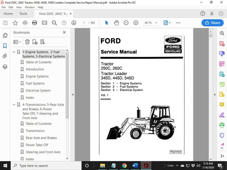Open Create PDF tool in right pane
The width and height of the screenshot is (227, 170).
(x=222, y=43)
